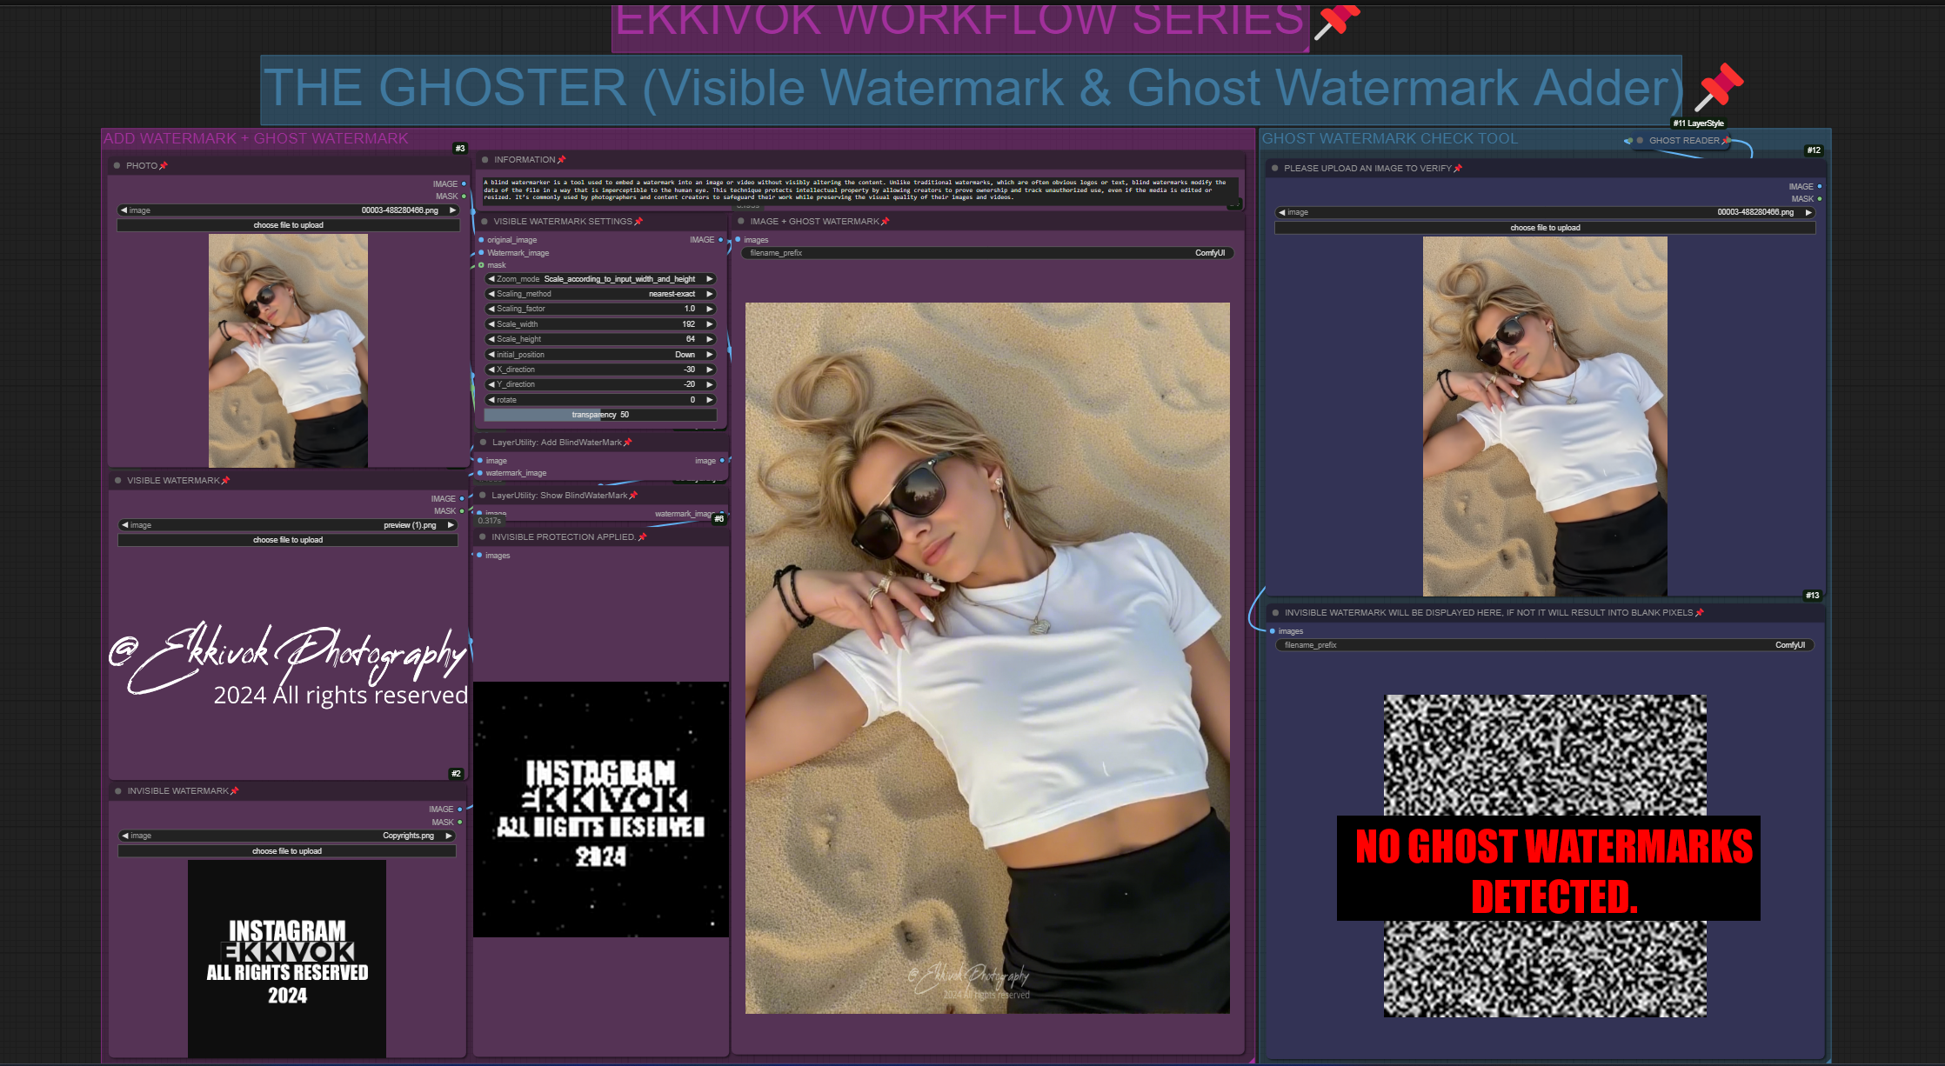Click pin icon on Add BlindWaterMark node
The height and width of the screenshot is (1066, 1945).
pos(628,443)
